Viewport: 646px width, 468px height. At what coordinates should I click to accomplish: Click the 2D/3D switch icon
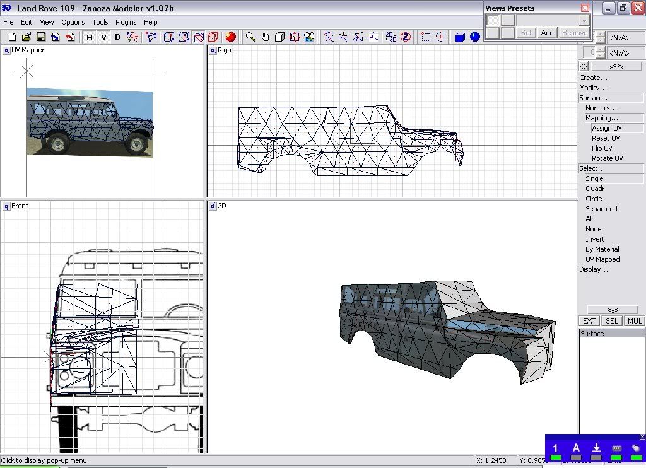[x=391, y=37]
